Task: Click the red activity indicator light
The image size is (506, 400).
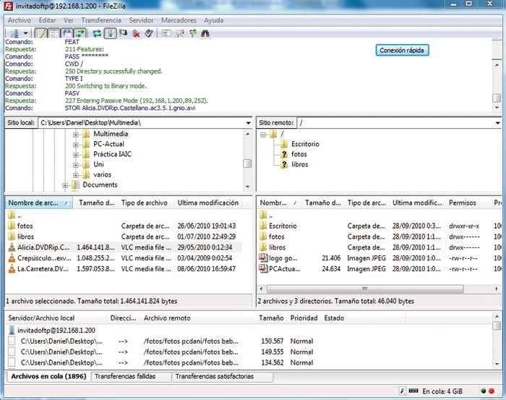Action: pyautogui.click(x=492, y=391)
